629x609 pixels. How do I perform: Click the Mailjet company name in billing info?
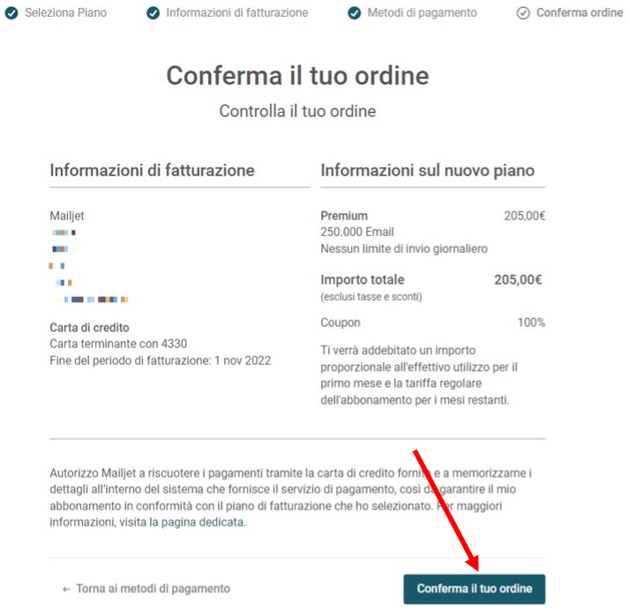pos(67,216)
